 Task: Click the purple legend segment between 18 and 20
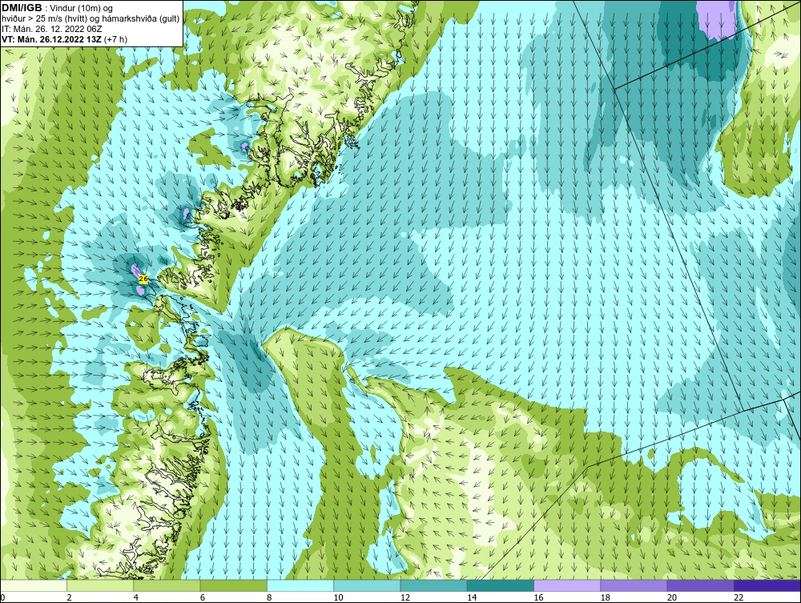click(634, 585)
